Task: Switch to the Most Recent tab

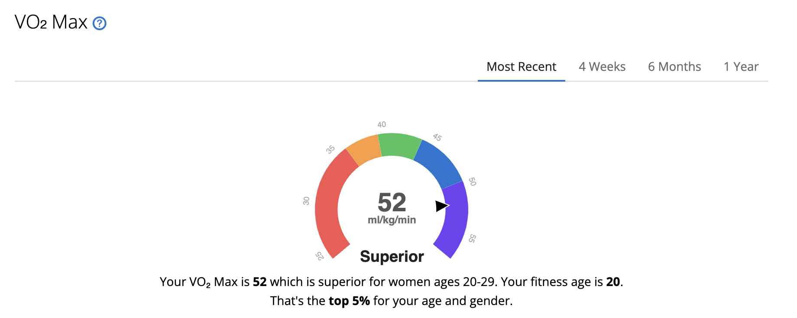Action: (521, 67)
